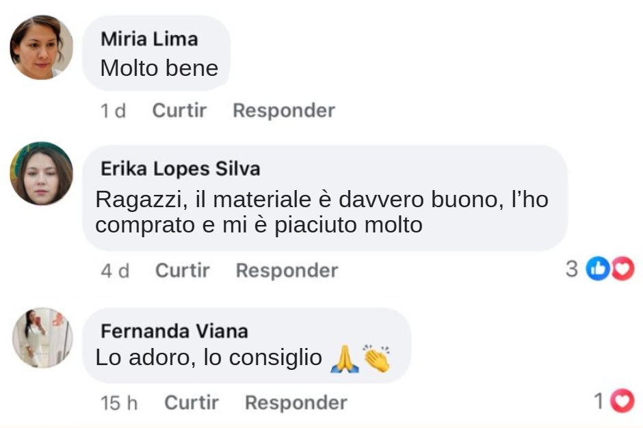Click the name Erika Lopes Silva
643x428 pixels.
[x=181, y=169]
